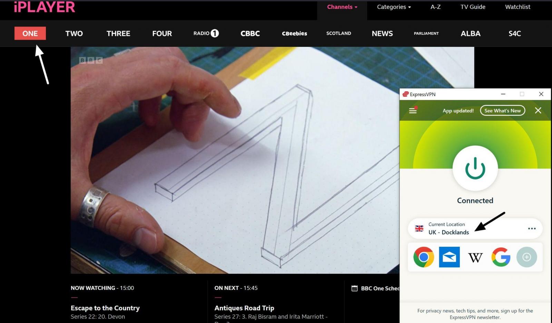Click the 'App updated!' text
552x323 pixels.
[458, 111]
